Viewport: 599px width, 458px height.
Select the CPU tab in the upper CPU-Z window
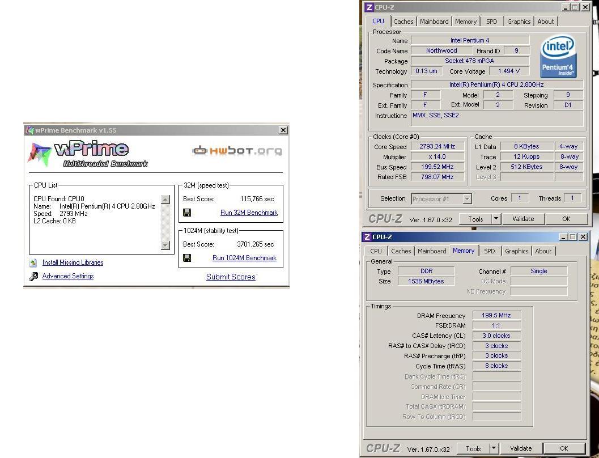(378, 21)
